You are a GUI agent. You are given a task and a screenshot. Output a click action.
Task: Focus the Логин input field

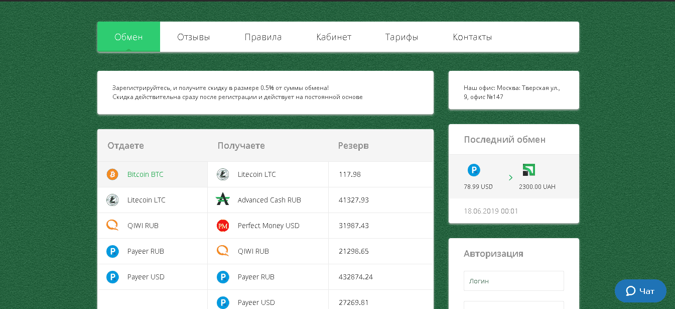pyautogui.click(x=513, y=281)
